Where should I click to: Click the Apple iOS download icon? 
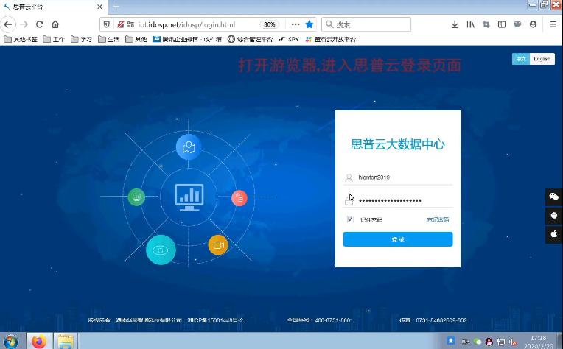pos(553,234)
